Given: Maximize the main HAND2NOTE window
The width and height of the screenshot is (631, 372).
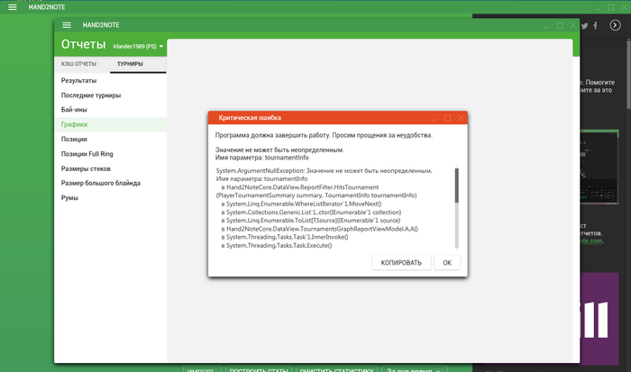Looking at the screenshot, I should 611,7.
